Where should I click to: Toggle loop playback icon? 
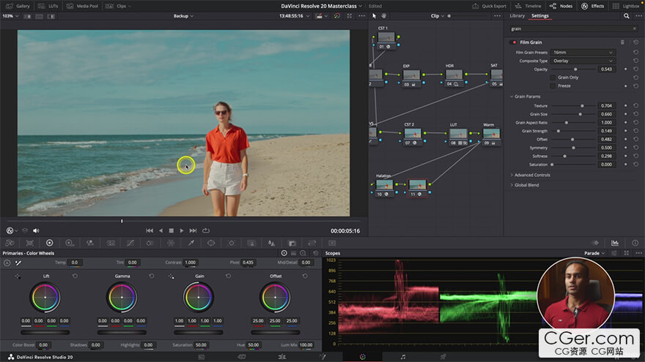click(x=204, y=230)
